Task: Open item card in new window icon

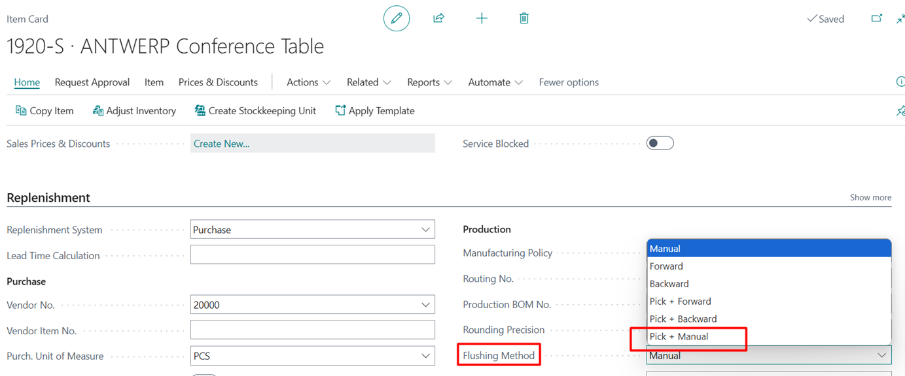Action: pos(877,18)
